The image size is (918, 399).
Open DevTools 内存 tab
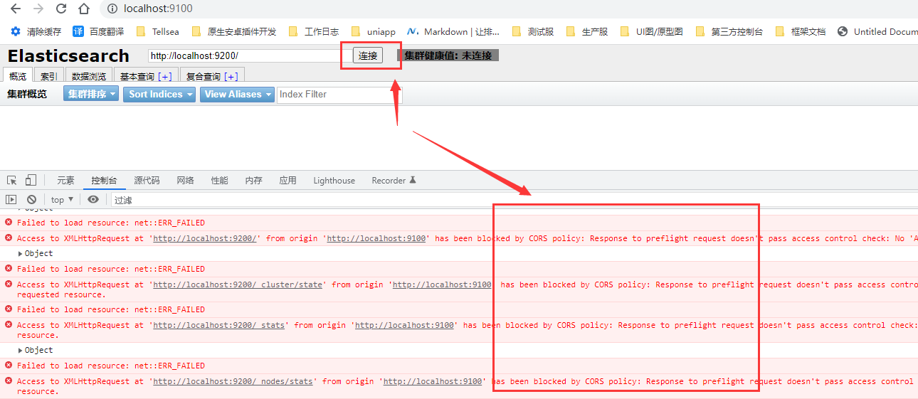253,181
